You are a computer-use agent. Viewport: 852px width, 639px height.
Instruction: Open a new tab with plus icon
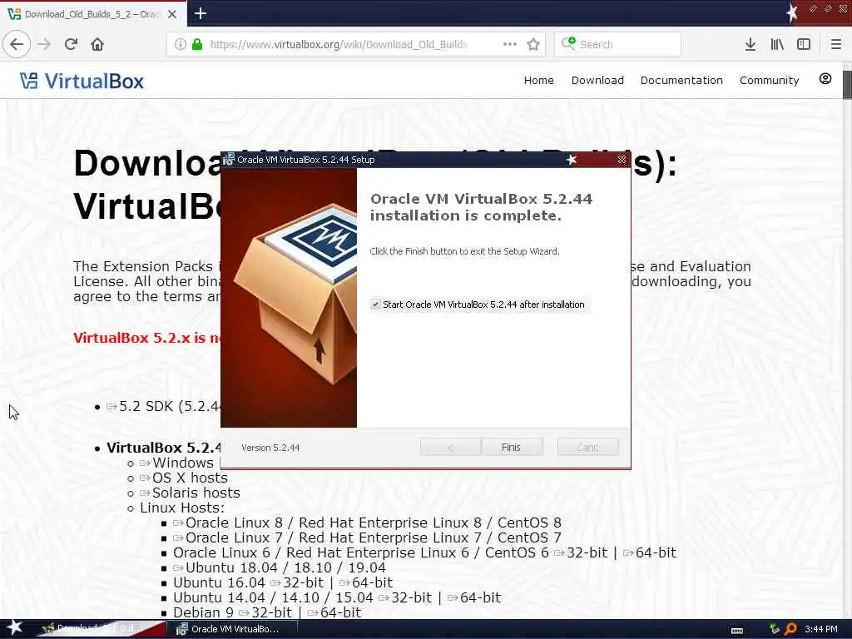(200, 13)
